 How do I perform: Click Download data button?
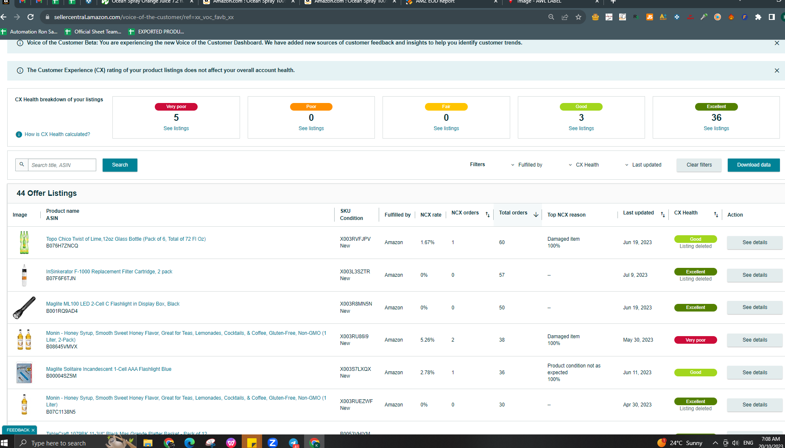[754, 165]
